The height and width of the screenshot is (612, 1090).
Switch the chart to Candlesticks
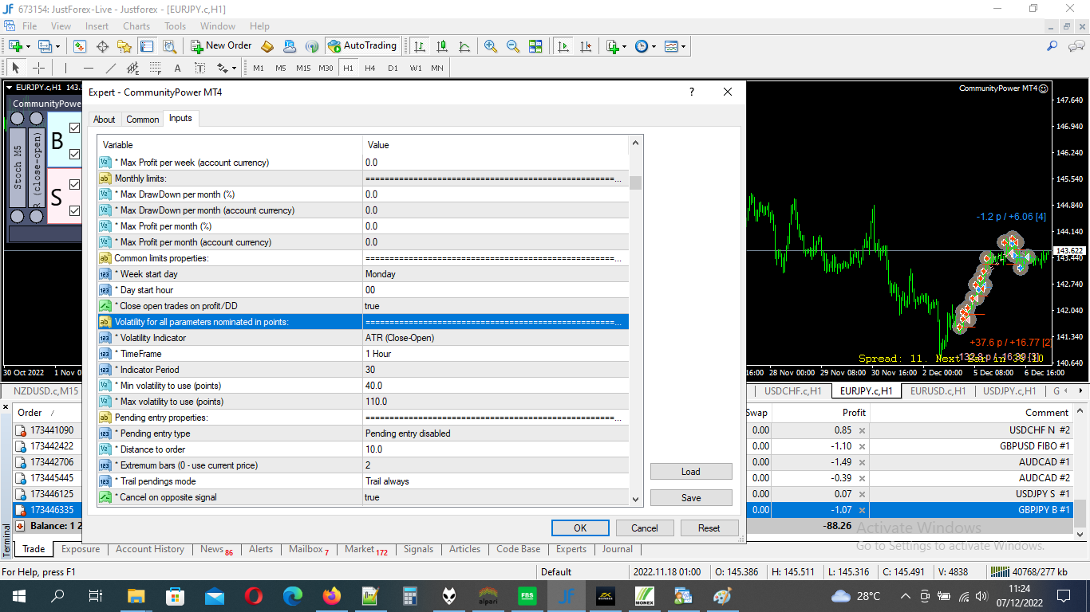coord(442,46)
